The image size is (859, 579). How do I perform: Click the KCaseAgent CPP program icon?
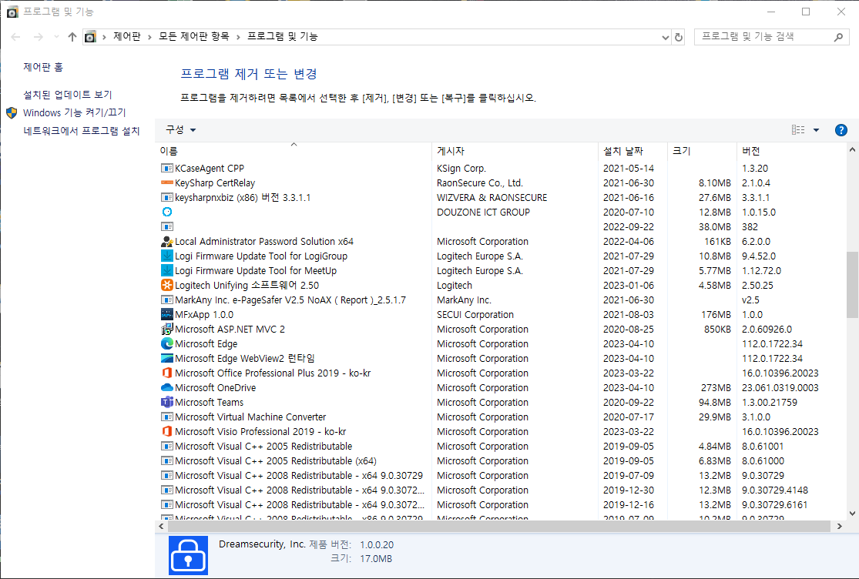(x=167, y=168)
